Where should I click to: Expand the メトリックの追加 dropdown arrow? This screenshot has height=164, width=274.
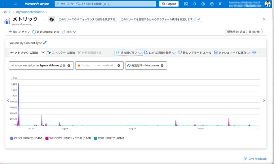tap(43, 53)
